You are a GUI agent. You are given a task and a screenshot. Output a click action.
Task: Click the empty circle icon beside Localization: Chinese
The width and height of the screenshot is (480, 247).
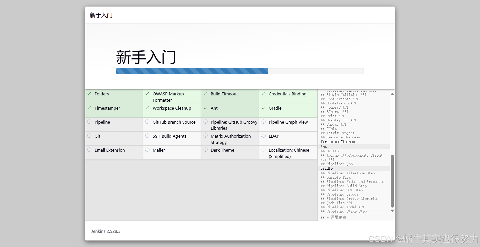263,150
